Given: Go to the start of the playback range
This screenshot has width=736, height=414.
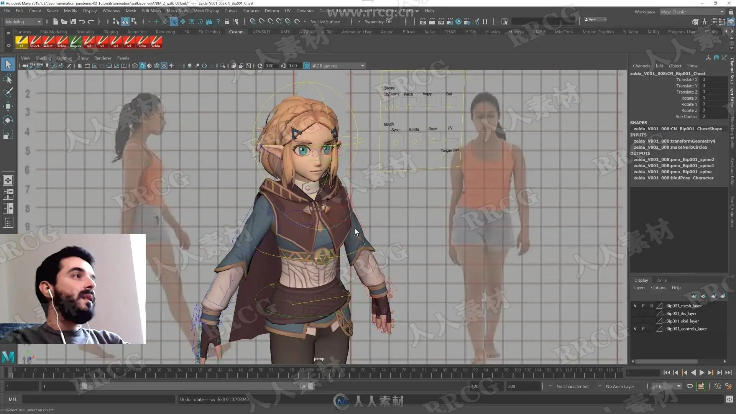Looking at the screenshot, I should click(x=667, y=373).
